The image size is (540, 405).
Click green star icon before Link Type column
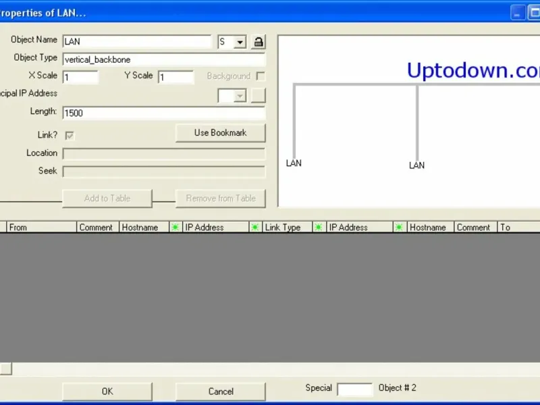[255, 227]
